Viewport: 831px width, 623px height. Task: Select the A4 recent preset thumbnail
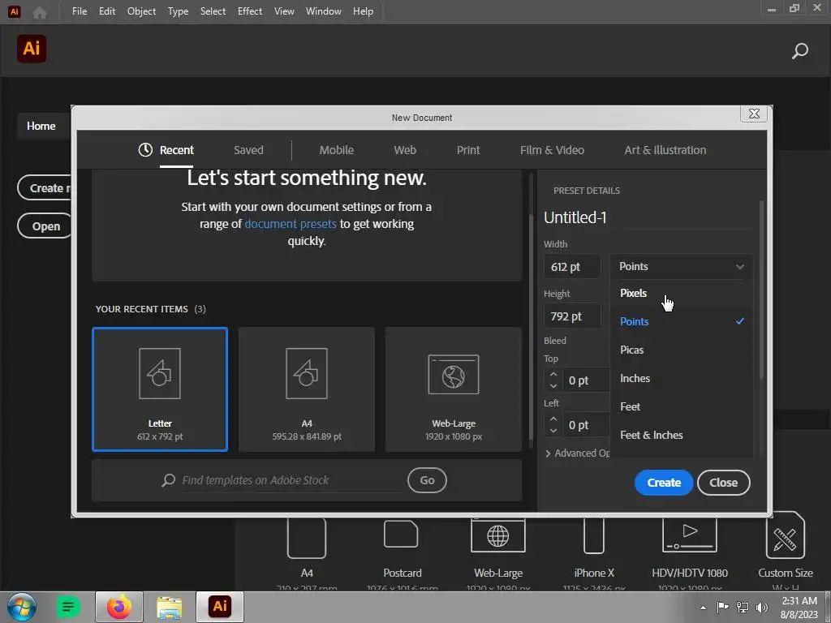tap(307, 389)
